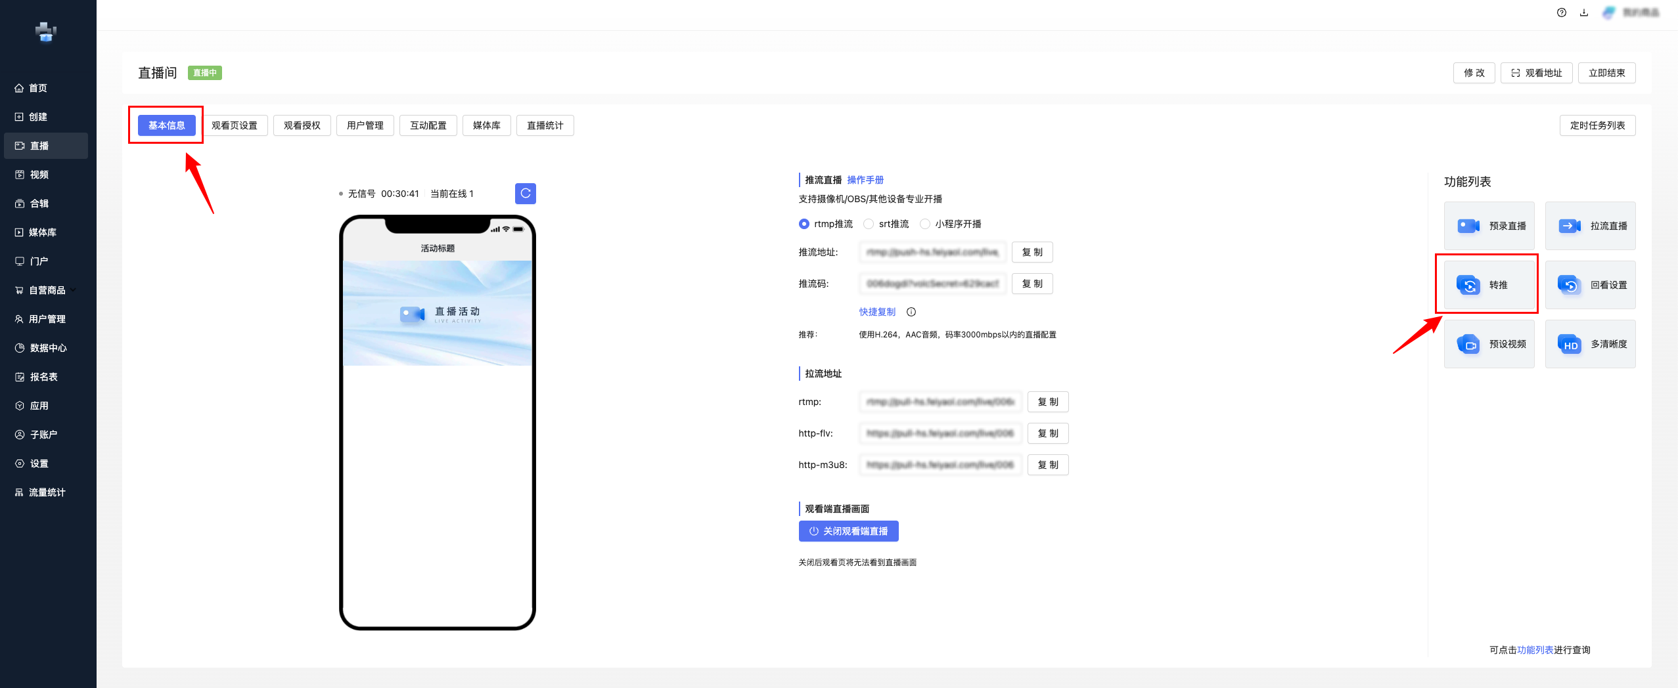1678x688 pixels.
Task: Click the refresh stream status icon
Action: tap(525, 194)
